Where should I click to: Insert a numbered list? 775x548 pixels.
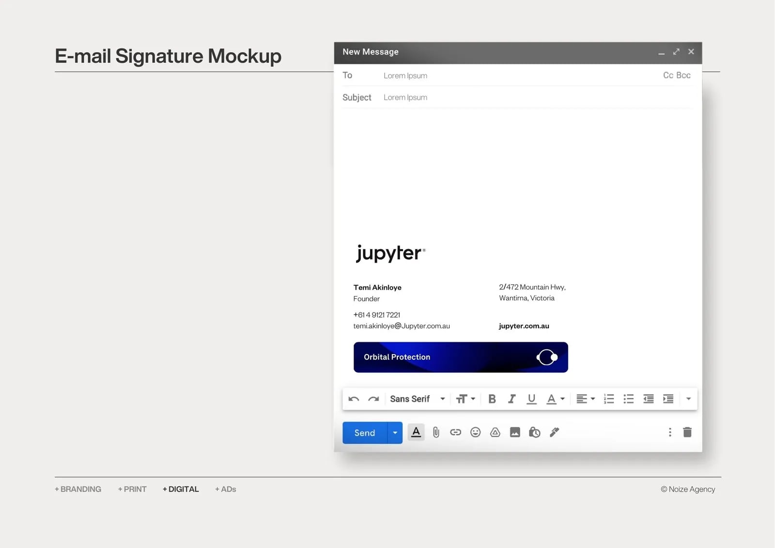coord(609,399)
